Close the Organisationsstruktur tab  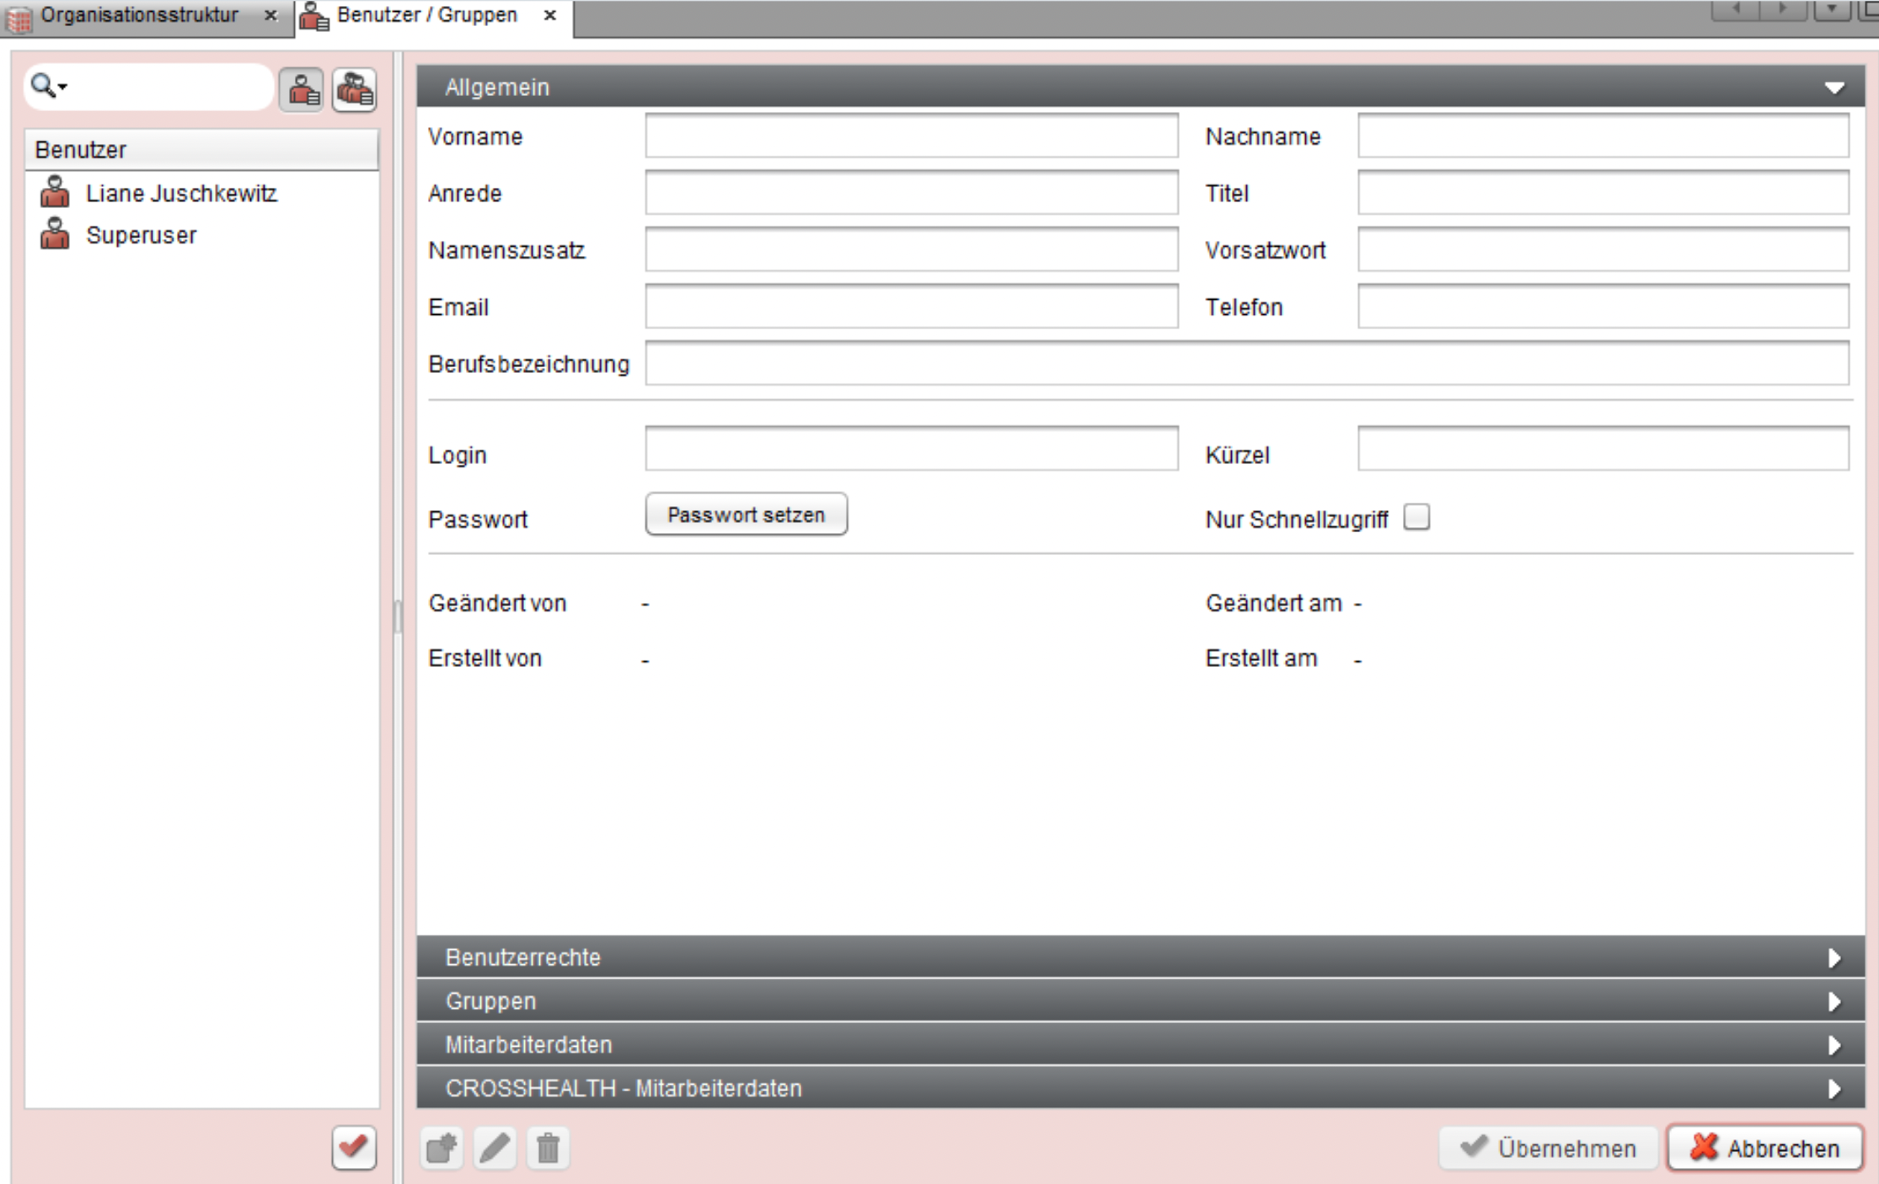pos(270,15)
